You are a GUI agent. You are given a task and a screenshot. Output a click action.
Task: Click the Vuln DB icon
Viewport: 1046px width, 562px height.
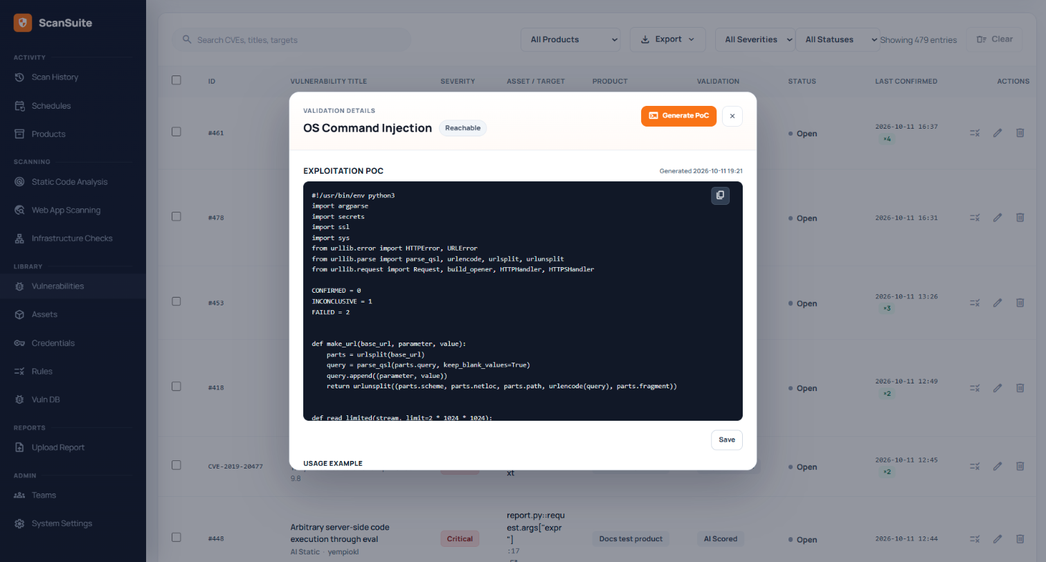19,400
